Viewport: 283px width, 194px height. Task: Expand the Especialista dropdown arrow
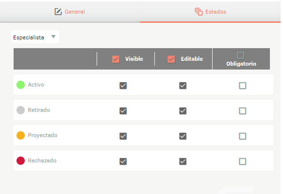tap(53, 36)
